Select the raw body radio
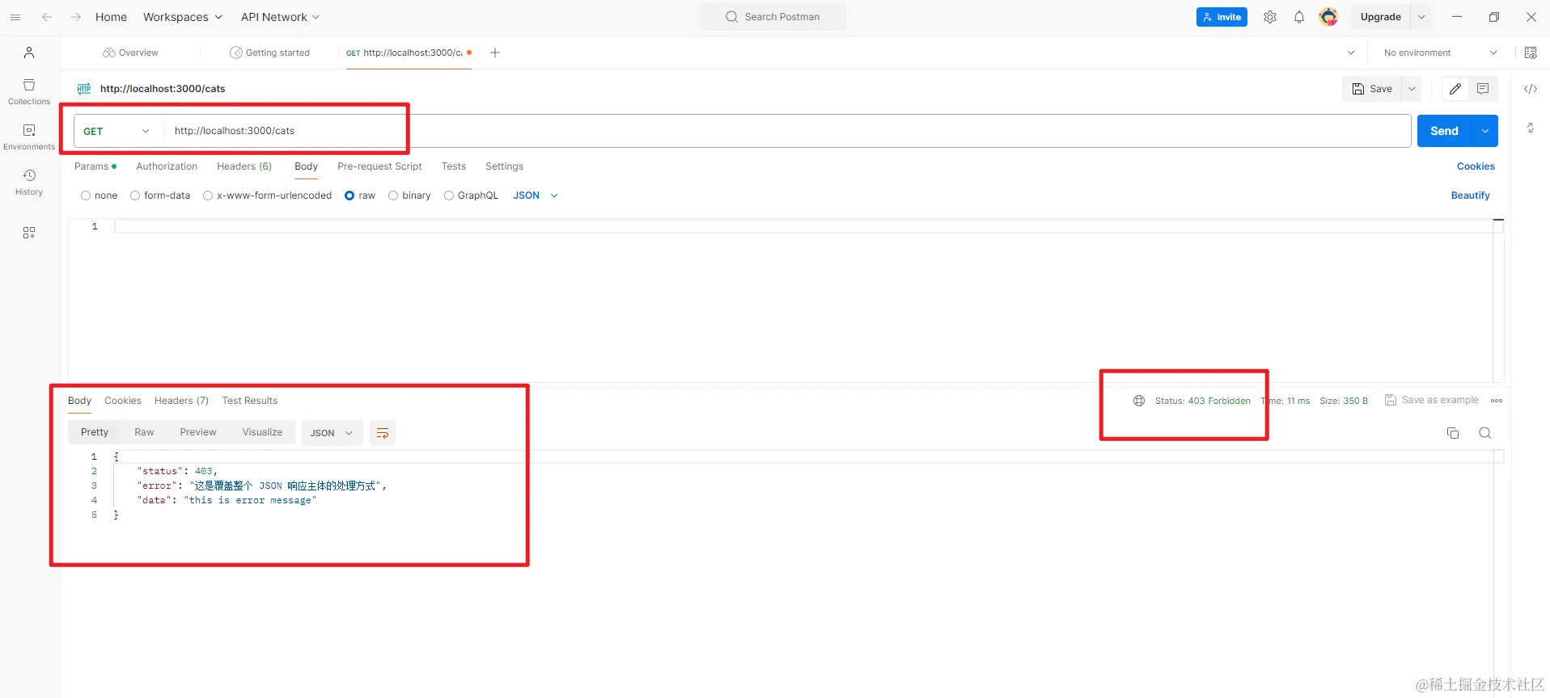The width and height of the screenshot is (1550, 698). [x=349, y=196]
